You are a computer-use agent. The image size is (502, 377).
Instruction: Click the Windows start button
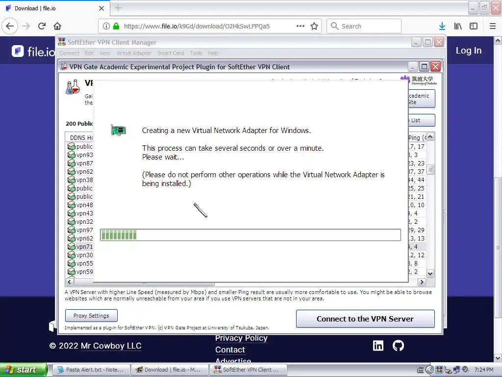tap(24, 370)
